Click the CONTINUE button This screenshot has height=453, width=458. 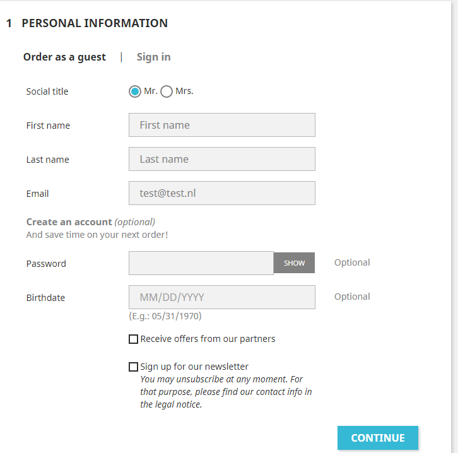point(377,438)
